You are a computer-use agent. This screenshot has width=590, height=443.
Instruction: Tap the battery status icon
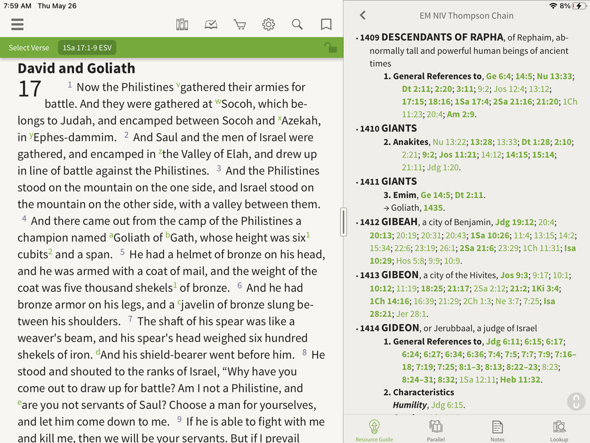(x=579, y=6)
